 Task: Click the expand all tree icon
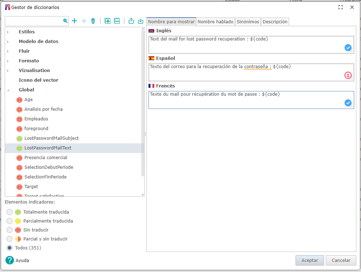click(x=108, y=21)
